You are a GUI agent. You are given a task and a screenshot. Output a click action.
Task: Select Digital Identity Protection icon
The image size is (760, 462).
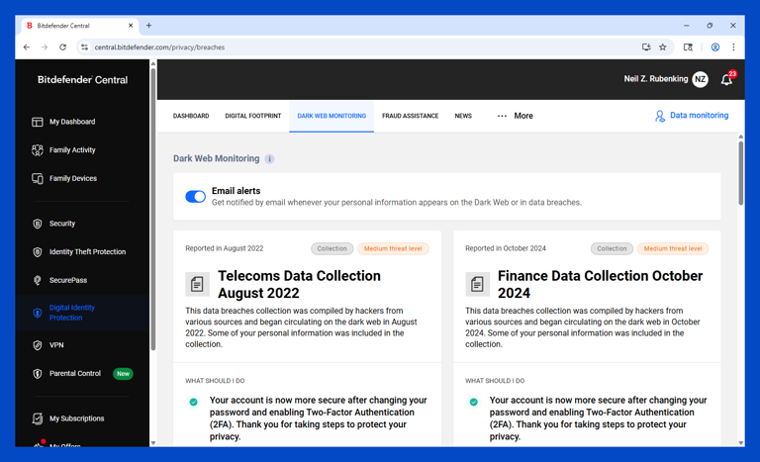coord(38,313)
